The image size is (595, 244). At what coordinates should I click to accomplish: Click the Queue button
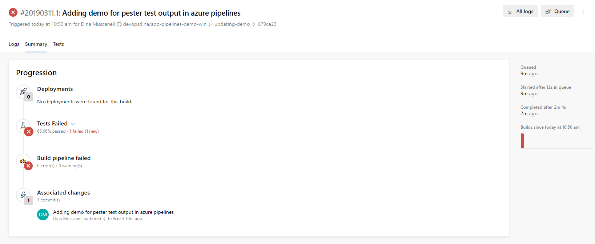click(558, 11)
